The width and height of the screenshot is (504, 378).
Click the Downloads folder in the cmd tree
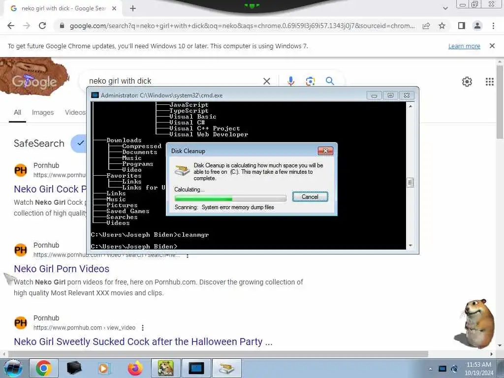click(x=124, y=140)
